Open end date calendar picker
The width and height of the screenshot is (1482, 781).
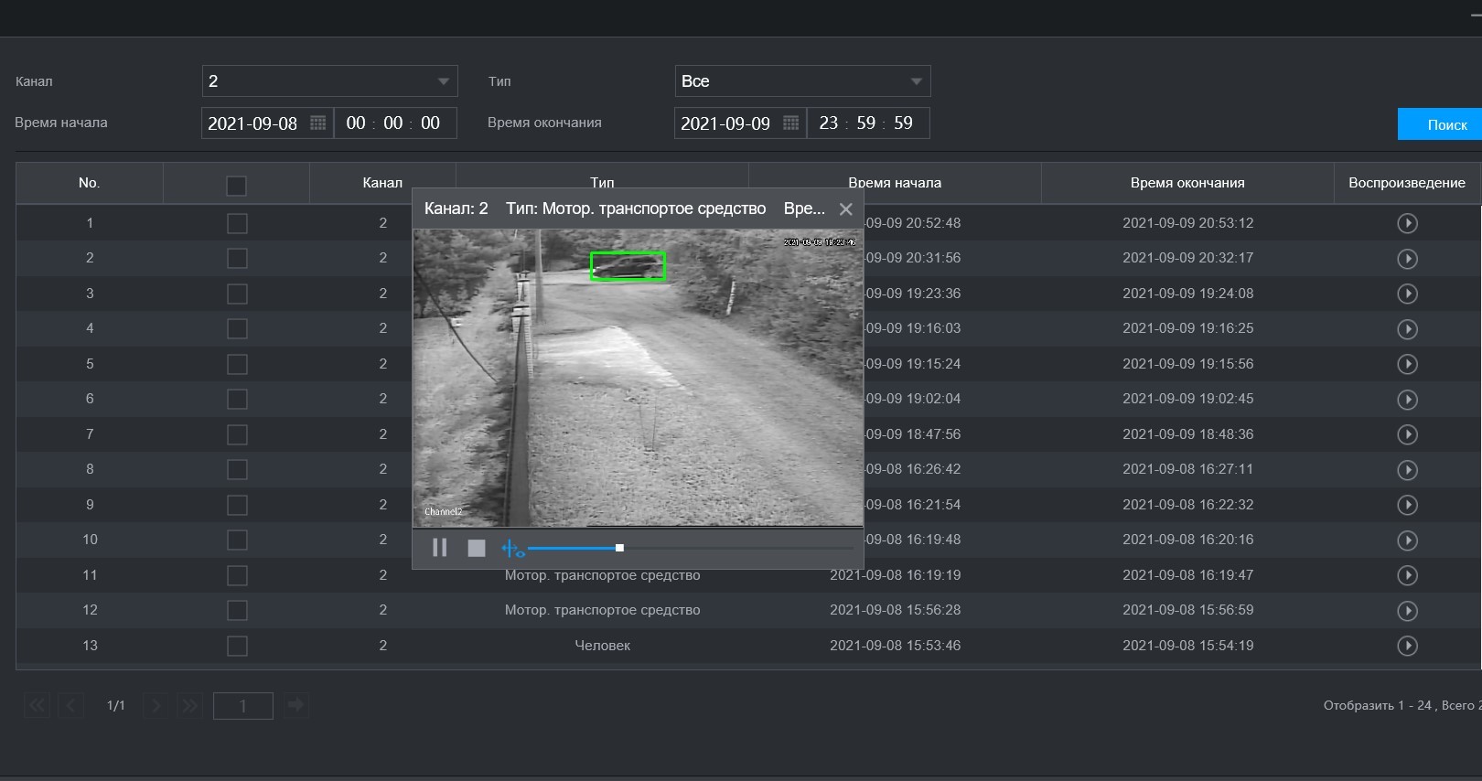[x=790, y=123]
